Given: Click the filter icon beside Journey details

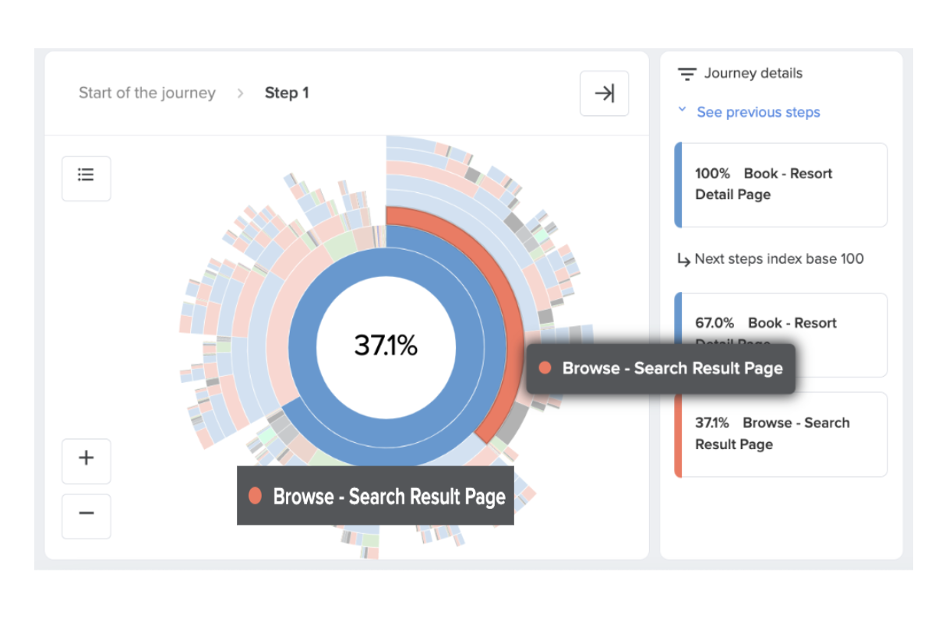Looking at the screenshot, I should (x=686, y=73).
